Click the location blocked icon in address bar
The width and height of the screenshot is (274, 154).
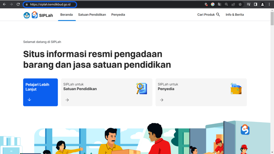coord(206,4)
